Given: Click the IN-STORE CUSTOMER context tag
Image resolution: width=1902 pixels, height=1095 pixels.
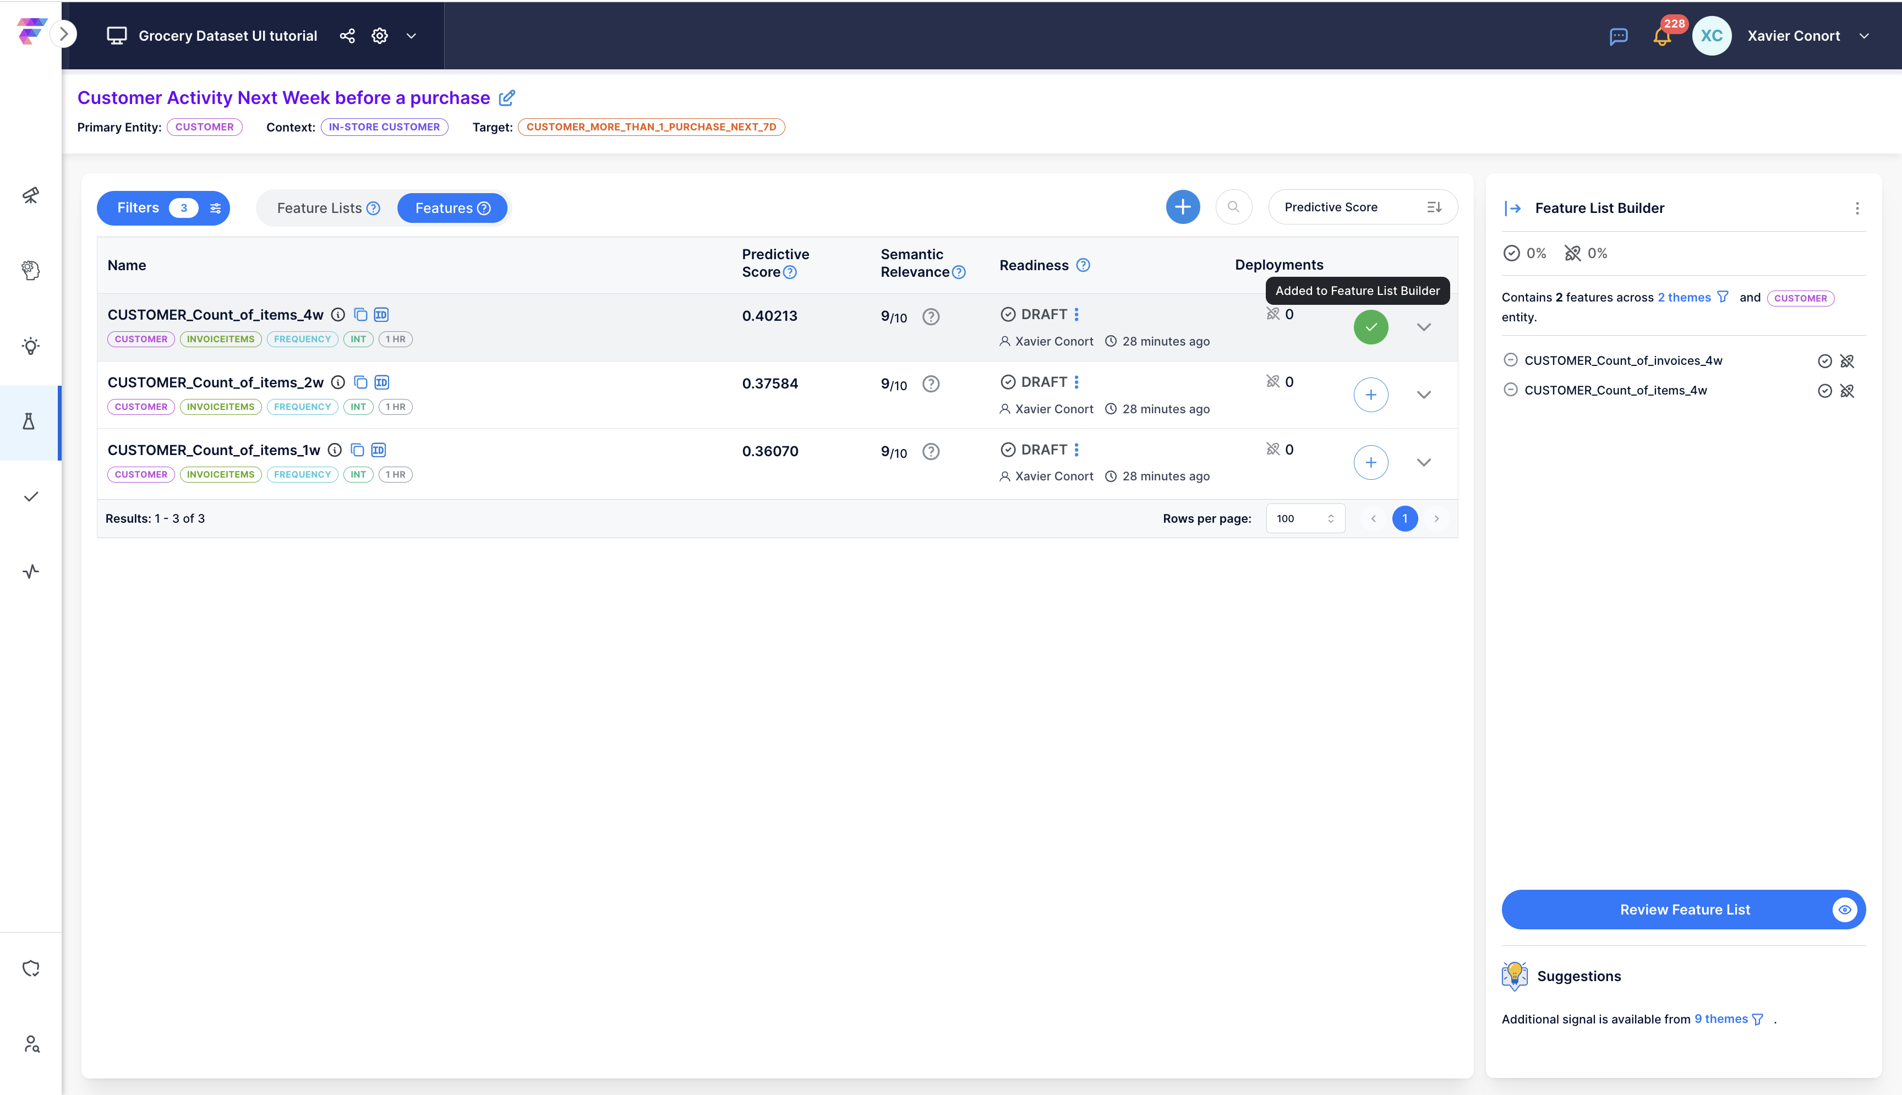Looking at the screenshot, I should tap(384, 127).
